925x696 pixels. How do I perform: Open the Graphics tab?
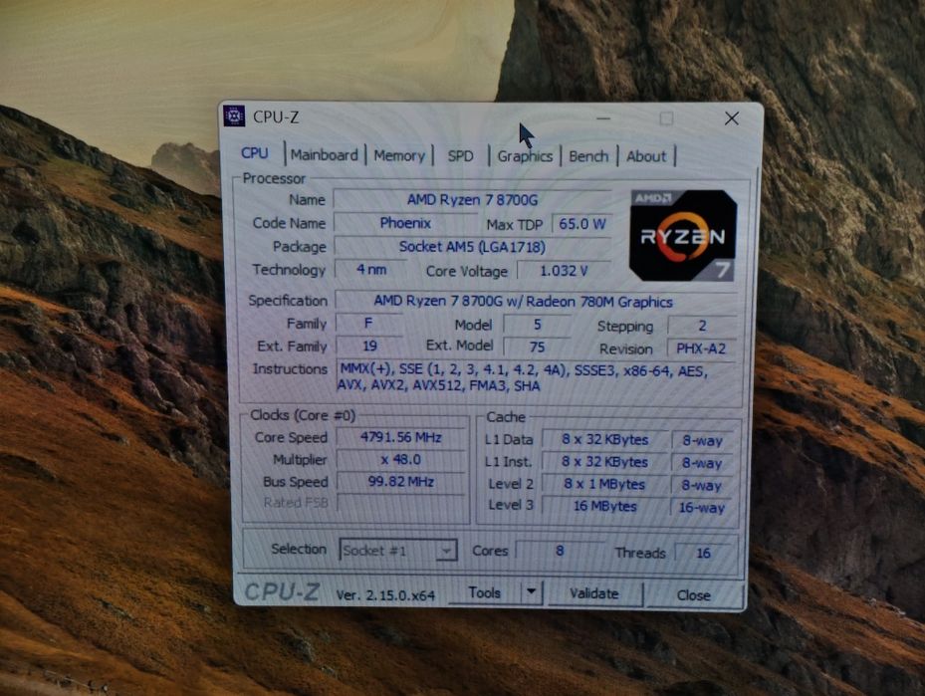click(525, 156)
